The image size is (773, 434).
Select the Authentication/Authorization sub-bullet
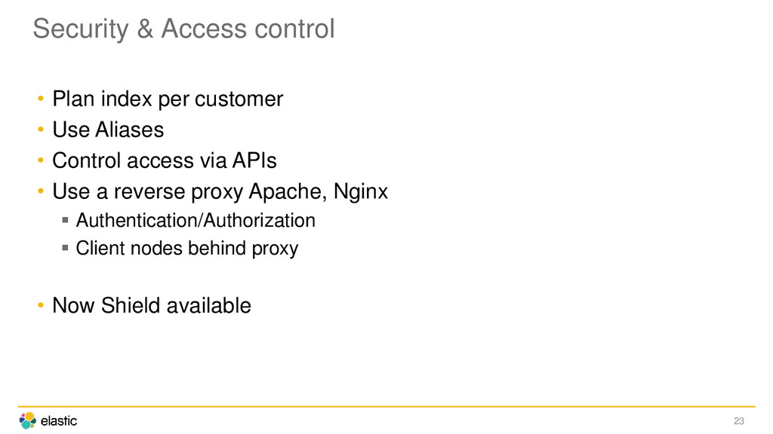pos(196,220)
